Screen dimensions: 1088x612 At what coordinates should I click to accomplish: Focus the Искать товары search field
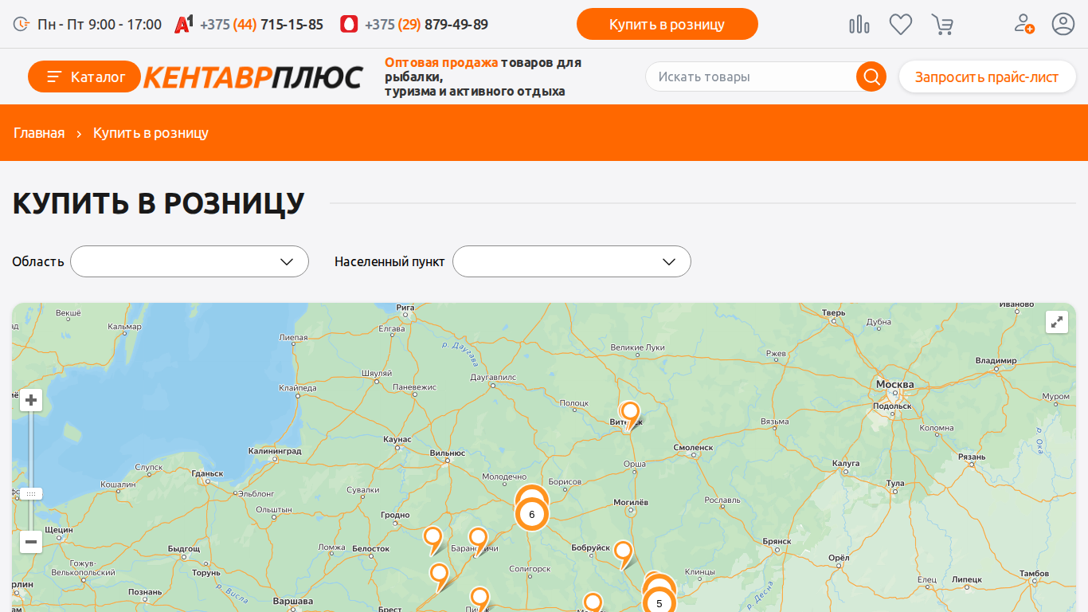(x=751, y=76)
